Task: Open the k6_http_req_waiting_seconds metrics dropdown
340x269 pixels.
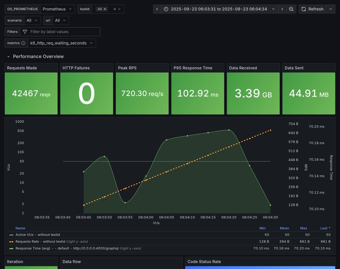Action: pos(62,43)
